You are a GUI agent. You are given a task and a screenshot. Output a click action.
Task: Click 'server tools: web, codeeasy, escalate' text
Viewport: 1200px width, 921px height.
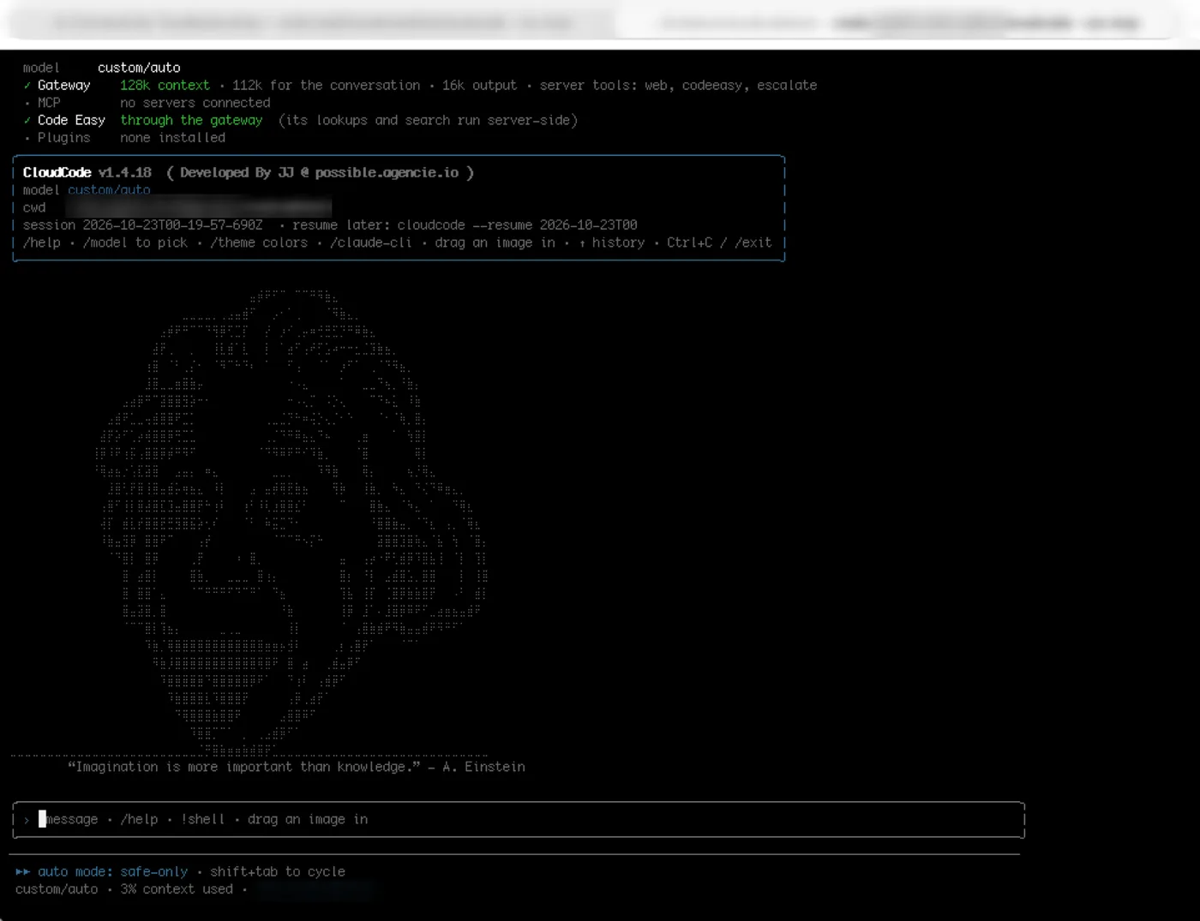click(678, 86)
